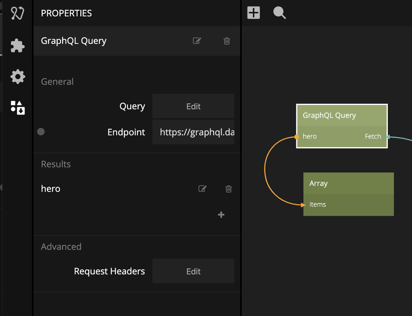Click the Endpoint URL input field

[x=193, y=132]
